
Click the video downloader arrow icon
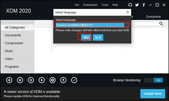point(63,80)
